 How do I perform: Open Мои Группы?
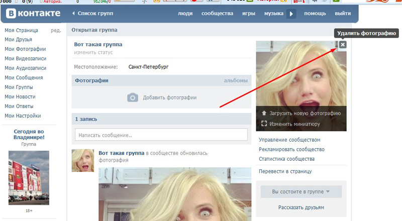(19, 87)
